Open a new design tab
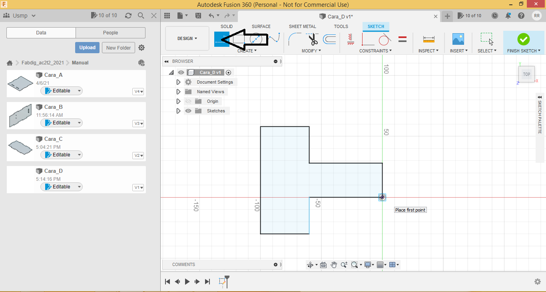This screenshot has height=292, width=546. (x=447, y=16)
